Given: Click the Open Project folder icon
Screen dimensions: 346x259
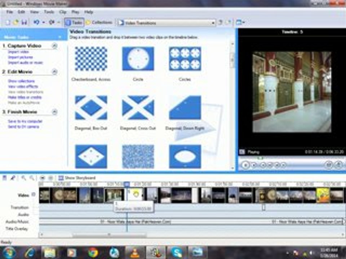Looking at the screenshot, I should 15,22.
